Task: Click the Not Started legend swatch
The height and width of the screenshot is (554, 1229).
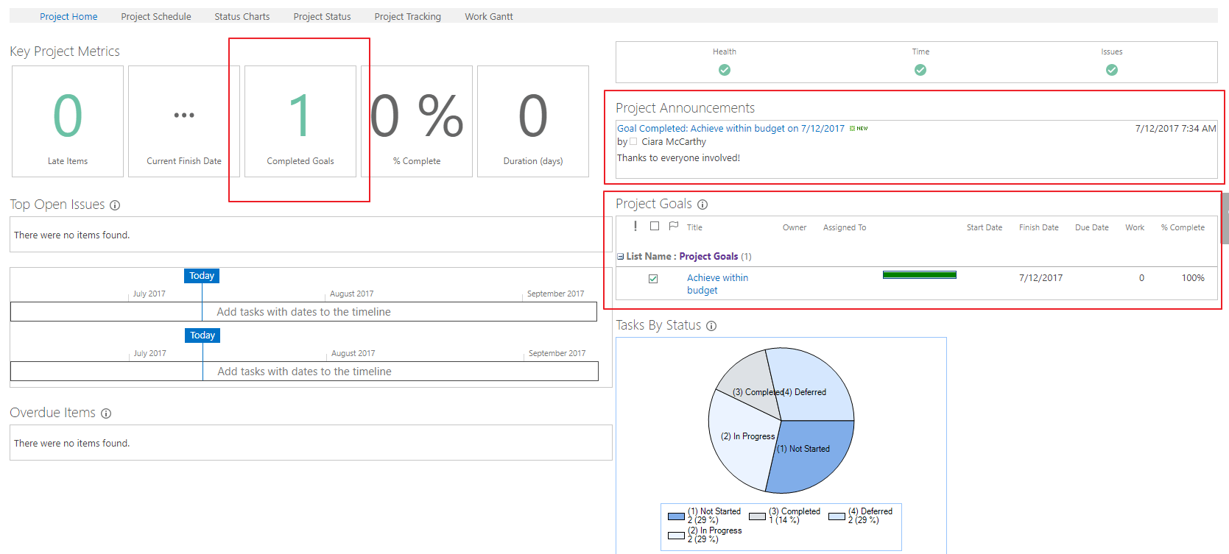Action: tap(676, 516)
